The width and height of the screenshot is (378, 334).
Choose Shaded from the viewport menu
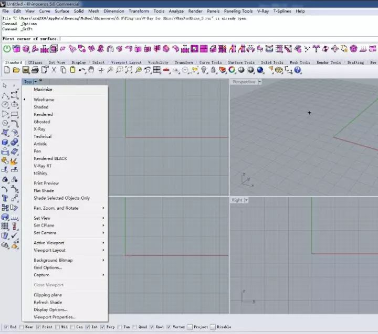(41, 107)
